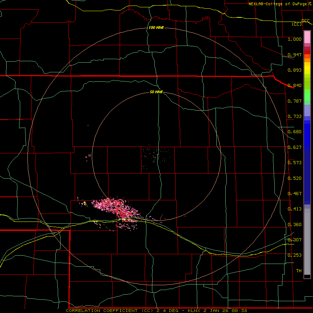Screen dimensions: 313x313
Task: Click the 0.893 legend value
Action: [x=295, y=70]
